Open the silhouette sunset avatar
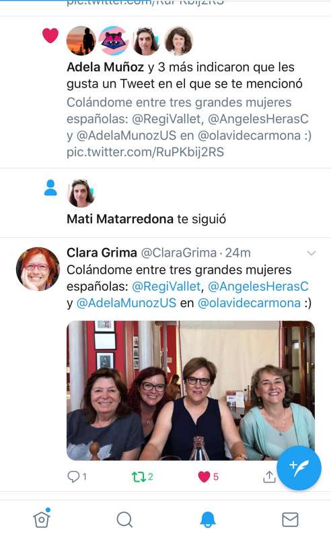Image resolution: width=331 pixels, height=539 pixels. (x=81, y=40)
